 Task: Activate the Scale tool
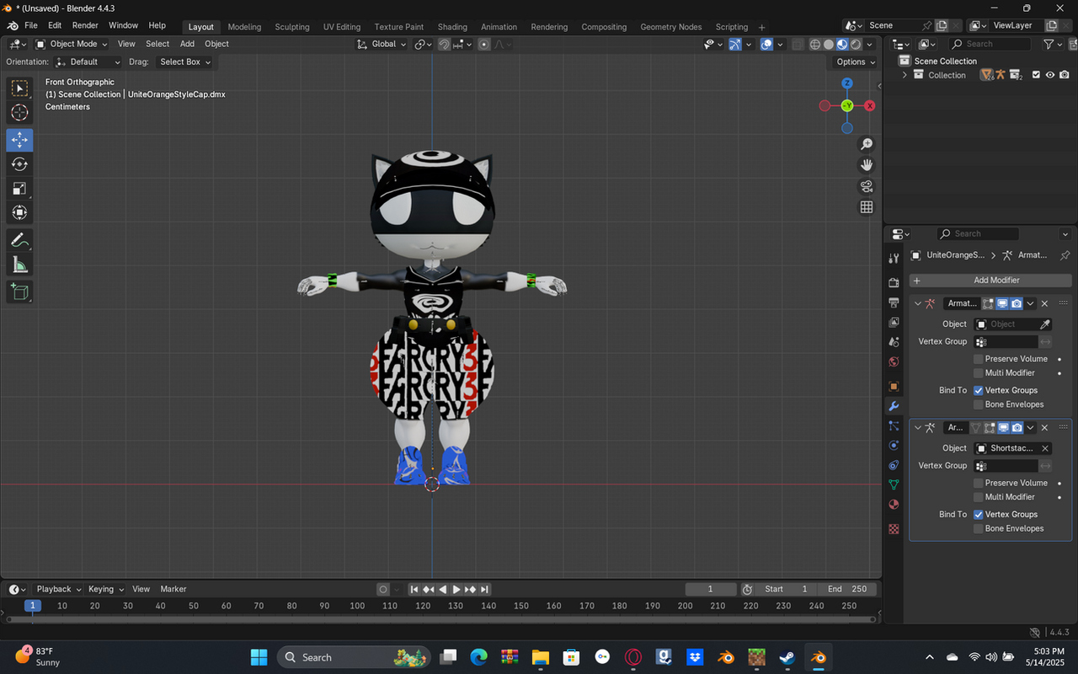click(20, 189)
